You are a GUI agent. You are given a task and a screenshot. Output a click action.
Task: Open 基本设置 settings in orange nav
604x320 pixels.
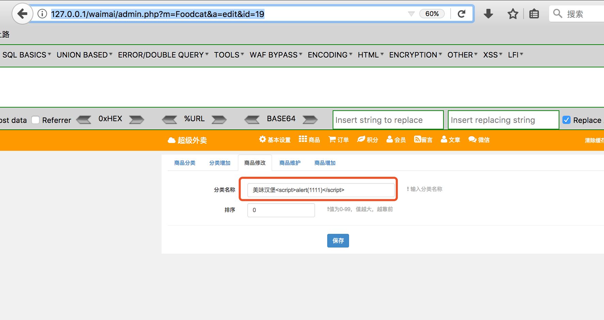(275, 140)
